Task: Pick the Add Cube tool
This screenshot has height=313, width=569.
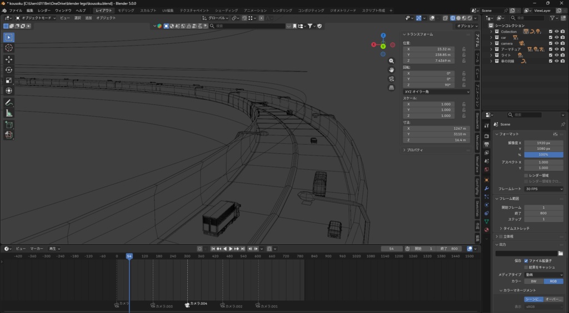Action: (x=9, y=125)
